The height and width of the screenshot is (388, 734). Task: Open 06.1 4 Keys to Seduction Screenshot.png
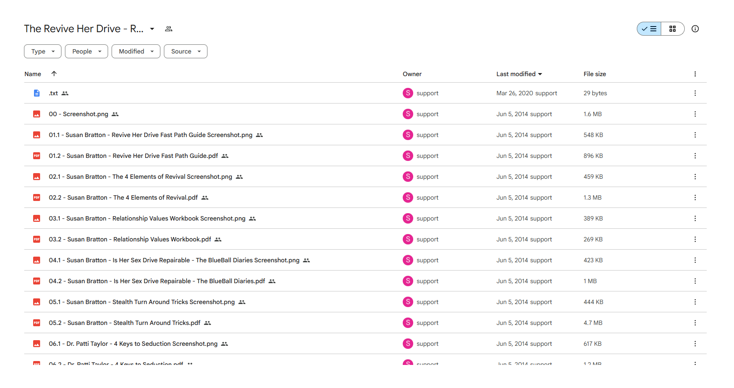(133, 344)
